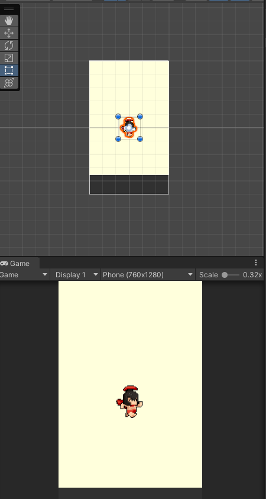
Task: Switch to the Game tab
Action: click(x=19, y=264)
